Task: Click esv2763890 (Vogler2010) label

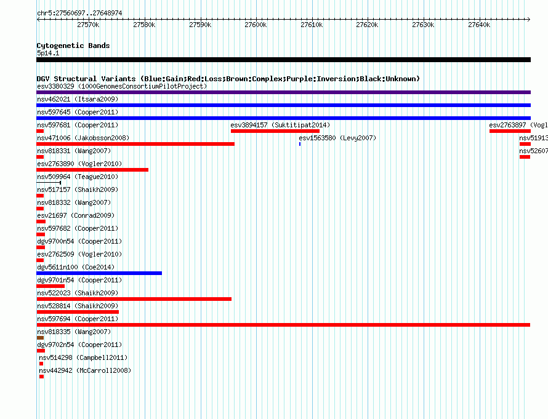Action: [x=79, y=164]
